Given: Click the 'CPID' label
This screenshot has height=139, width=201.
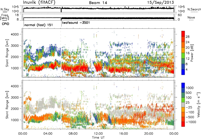Looking at the screenshot, I should coord(6,24).
